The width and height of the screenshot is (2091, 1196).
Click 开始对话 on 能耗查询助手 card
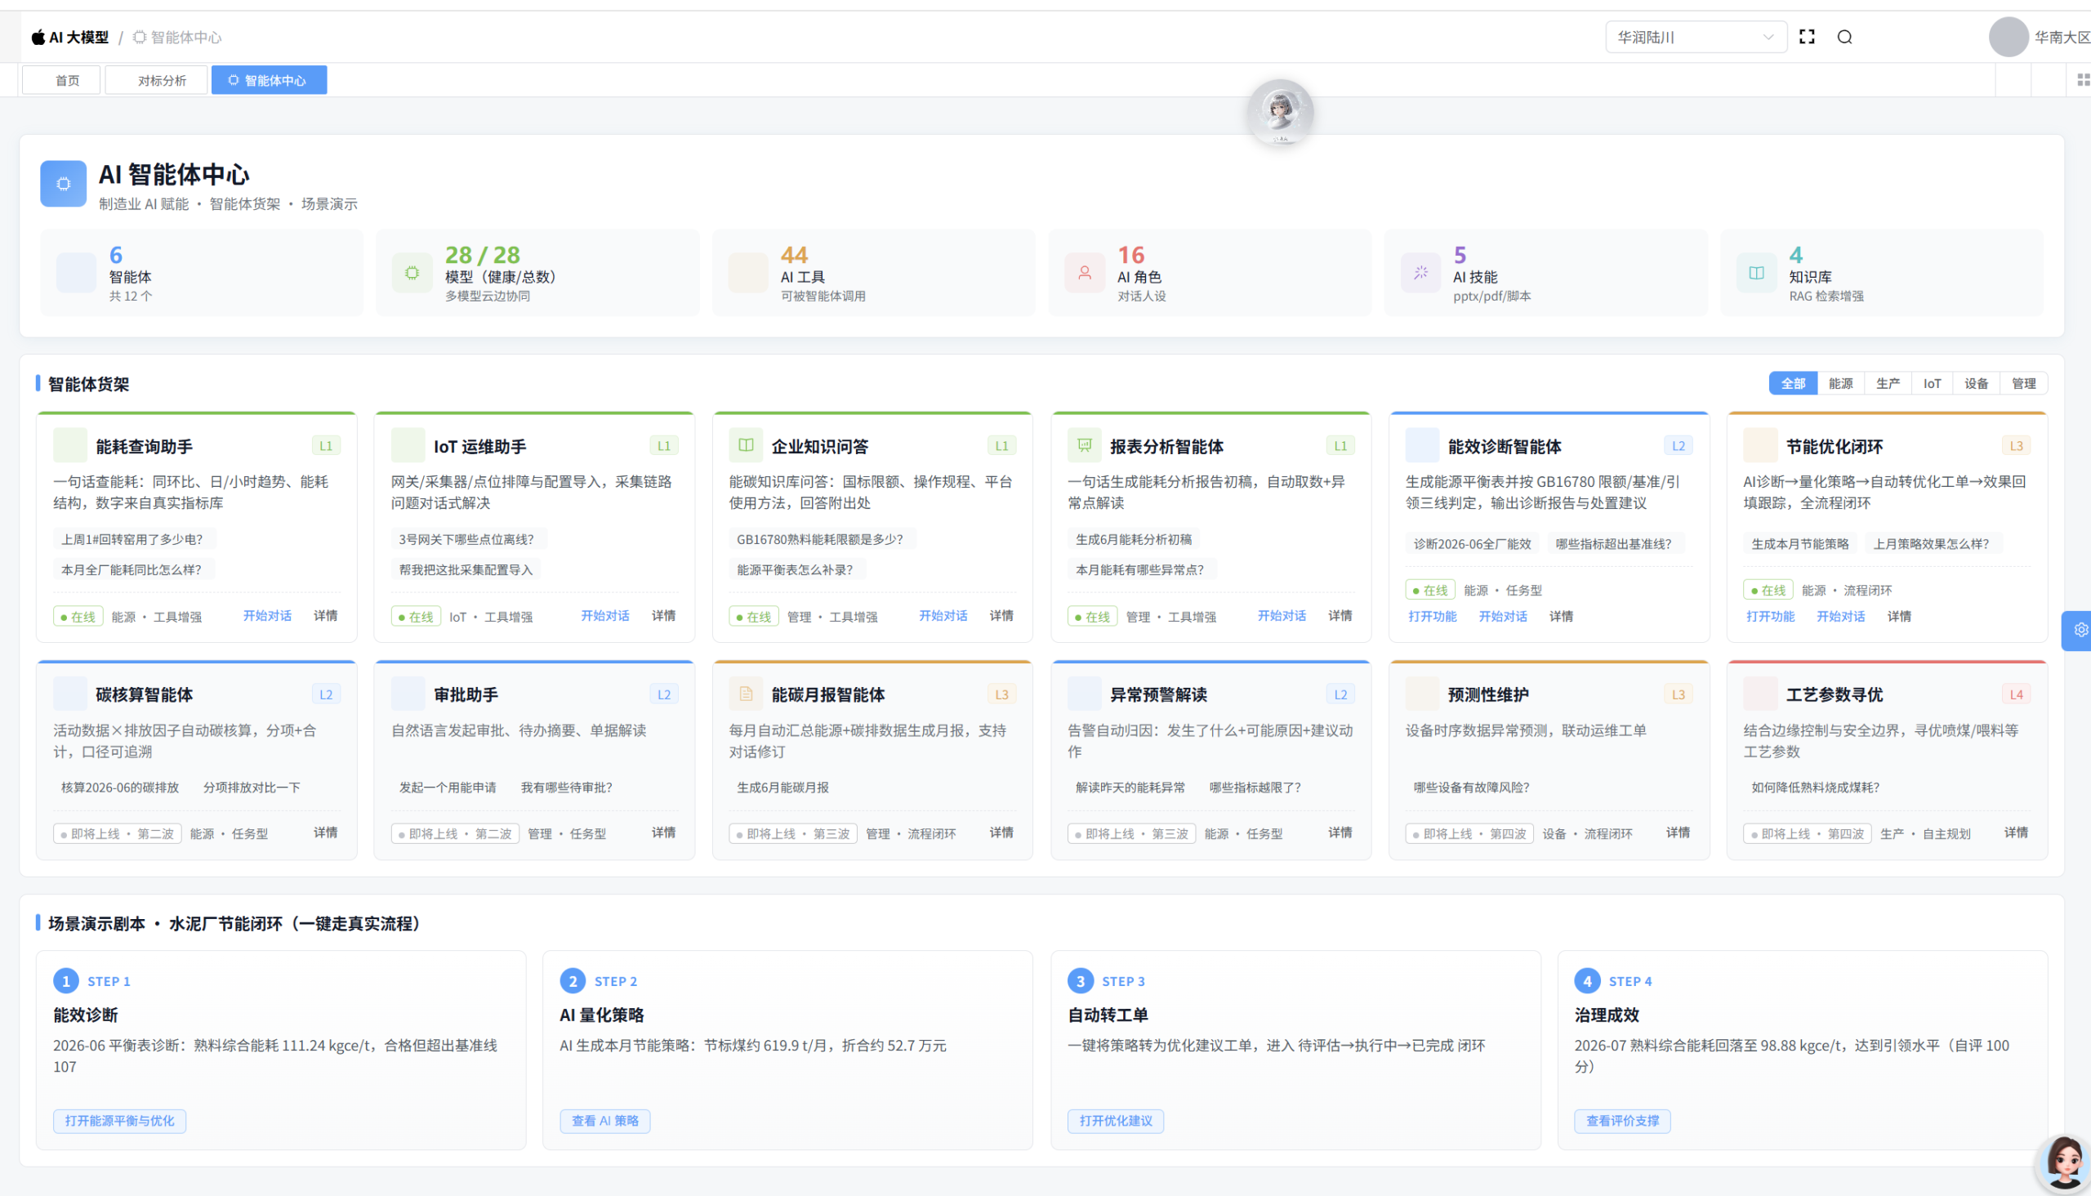click(x=267, y=616)
